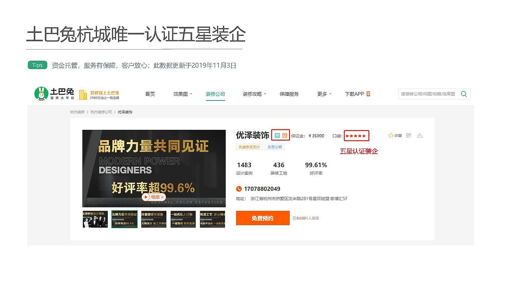Viewport: 507px width, 285px height.
Task: Open the 效果图 dropdown menu
Action: pyautogui.click(x=183, y=94)
